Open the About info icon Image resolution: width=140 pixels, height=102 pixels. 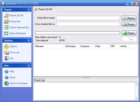pos(6,77)
